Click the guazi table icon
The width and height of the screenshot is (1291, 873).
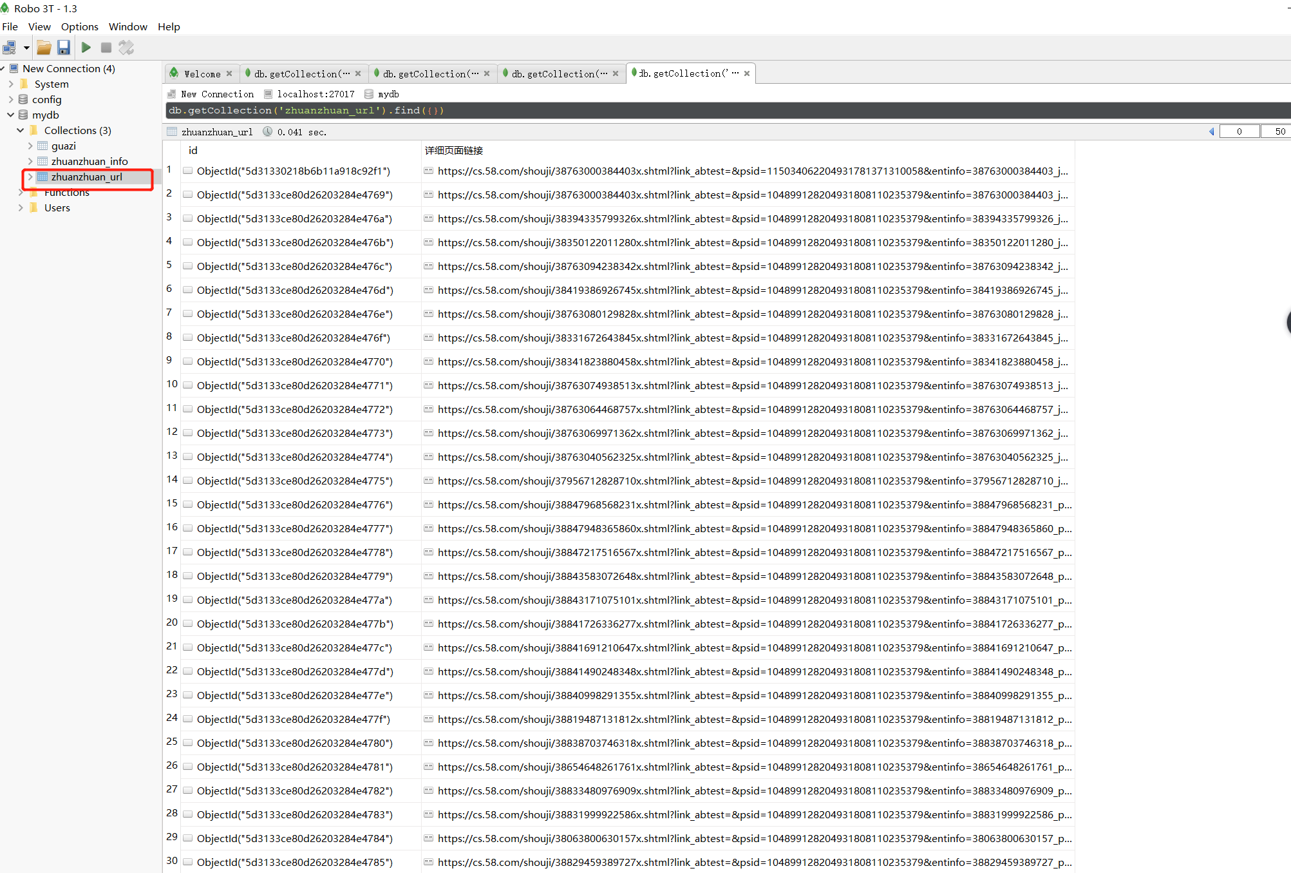pos(42,146)
